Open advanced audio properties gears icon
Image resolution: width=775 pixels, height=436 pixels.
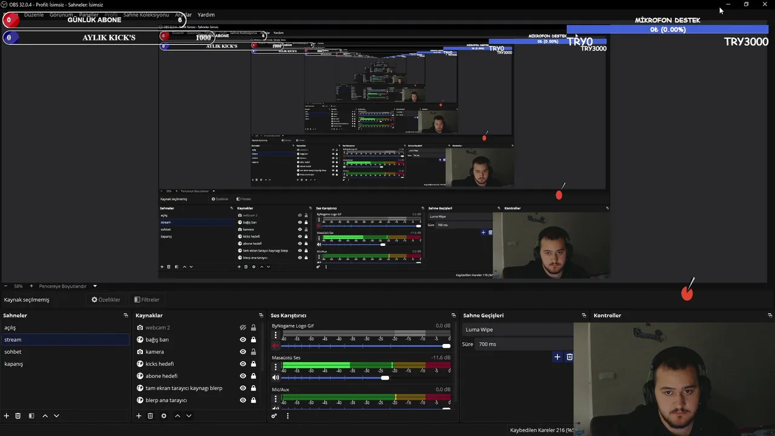(274, 416)
